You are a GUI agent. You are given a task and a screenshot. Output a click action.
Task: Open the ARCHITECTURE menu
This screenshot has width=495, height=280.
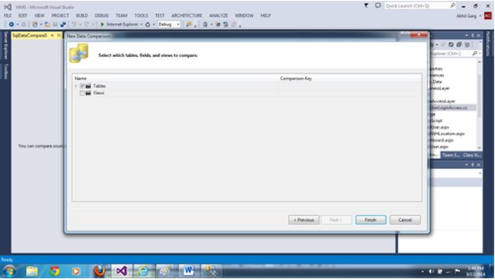coord(187,15)
